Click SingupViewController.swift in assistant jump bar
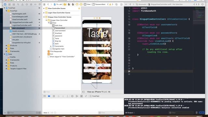 (160, 4)
